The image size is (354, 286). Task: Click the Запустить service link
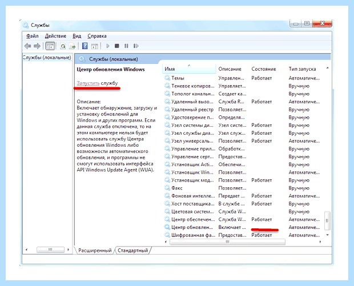(x=88, y=83)
